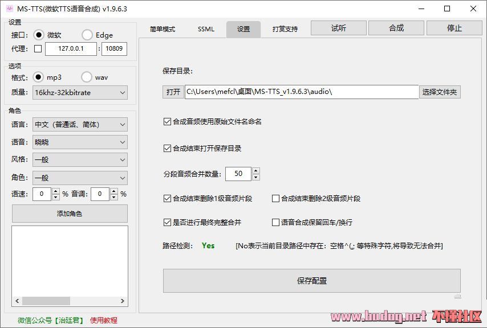Image resolution: width=487 pixels, height=328 pixels.
Task: Increase 语速 speed with up arrow
Action: coord(55,191)
